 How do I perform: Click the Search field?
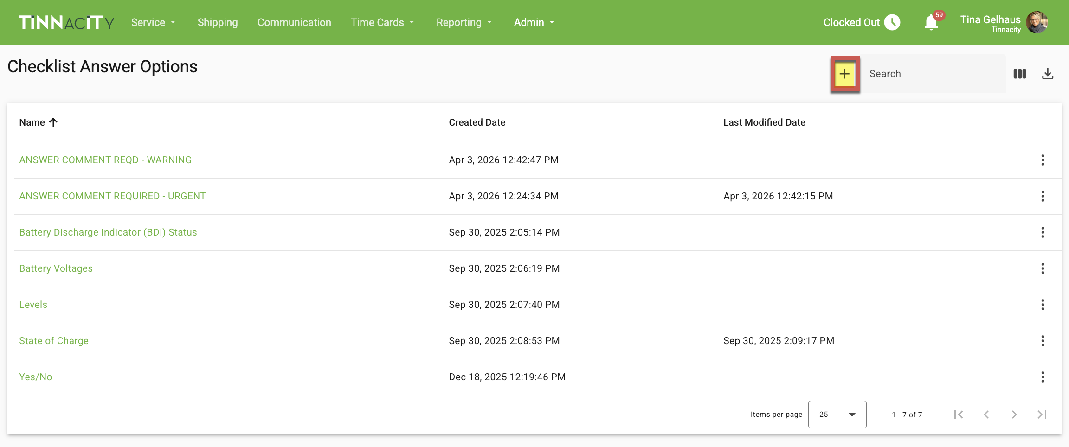tap(933, 74)
